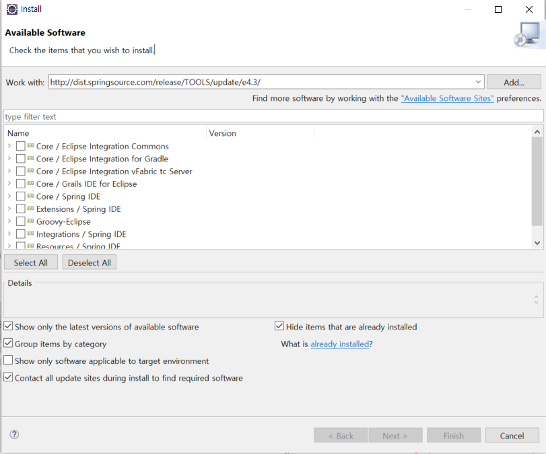Check Integrations / Spring IDE checkbox
This screenshot has width=546, height=454.
(21, 234)
